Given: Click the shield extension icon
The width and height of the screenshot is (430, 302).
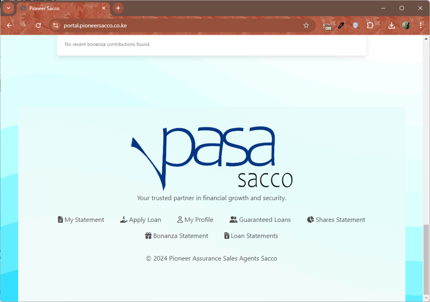Looking at the screenshot, I should [355, 26].
